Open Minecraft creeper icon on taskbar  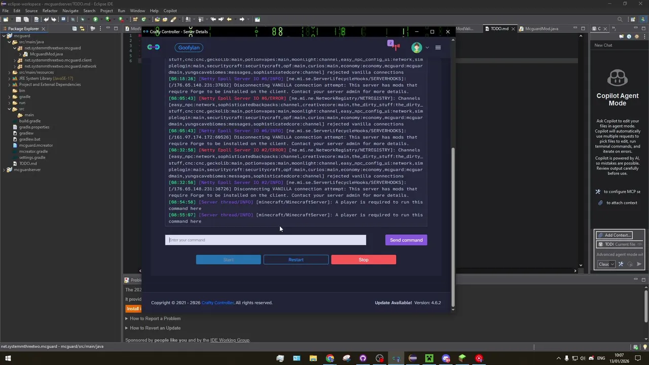(429, 358)
